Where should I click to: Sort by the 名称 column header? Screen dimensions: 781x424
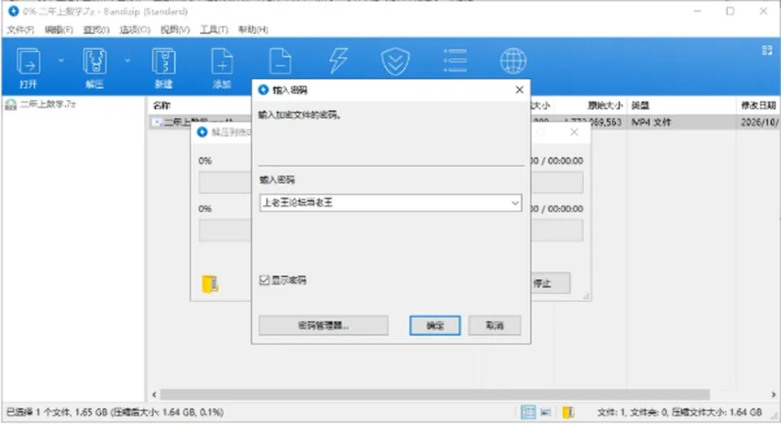pyautogui.click(x=162, y=105)
